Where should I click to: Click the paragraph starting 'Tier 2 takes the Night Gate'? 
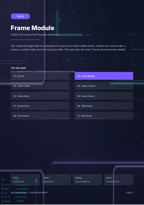tap(68, 48)
